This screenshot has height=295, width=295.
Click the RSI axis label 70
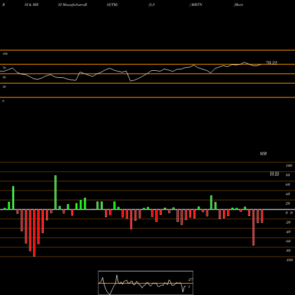pyautogui.click(x=4, y=68)
